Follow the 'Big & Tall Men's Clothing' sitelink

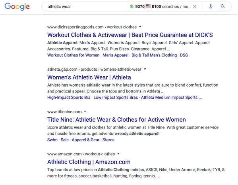coord(154,55)
